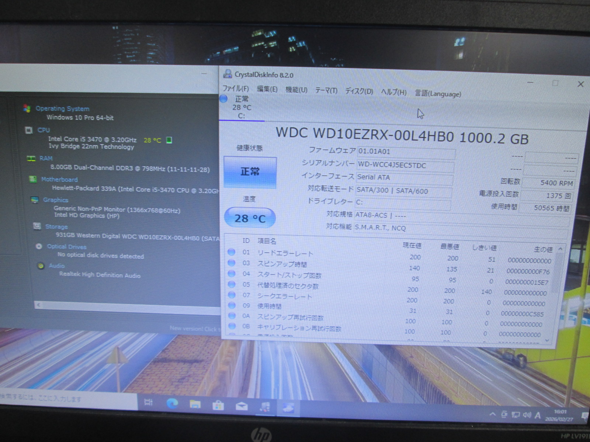
Task: Open the 言語(Language) menu
Action: click(438, 94)
